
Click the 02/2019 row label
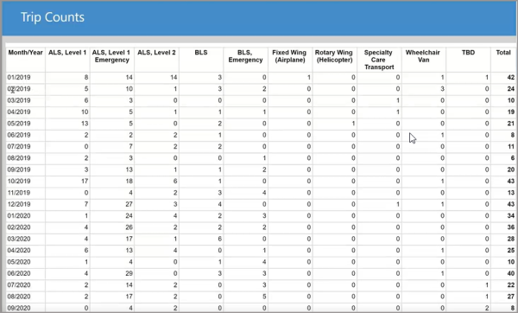[x=19, y=89]
